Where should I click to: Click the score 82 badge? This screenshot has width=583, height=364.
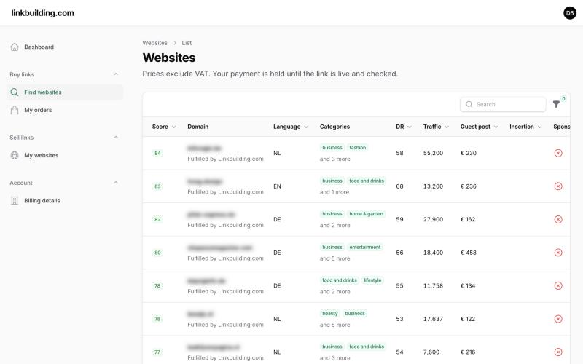(157, 219)
